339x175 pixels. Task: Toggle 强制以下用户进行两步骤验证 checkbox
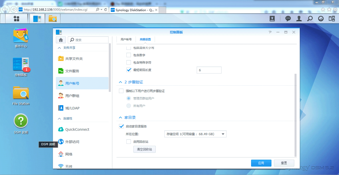(121, 91)
